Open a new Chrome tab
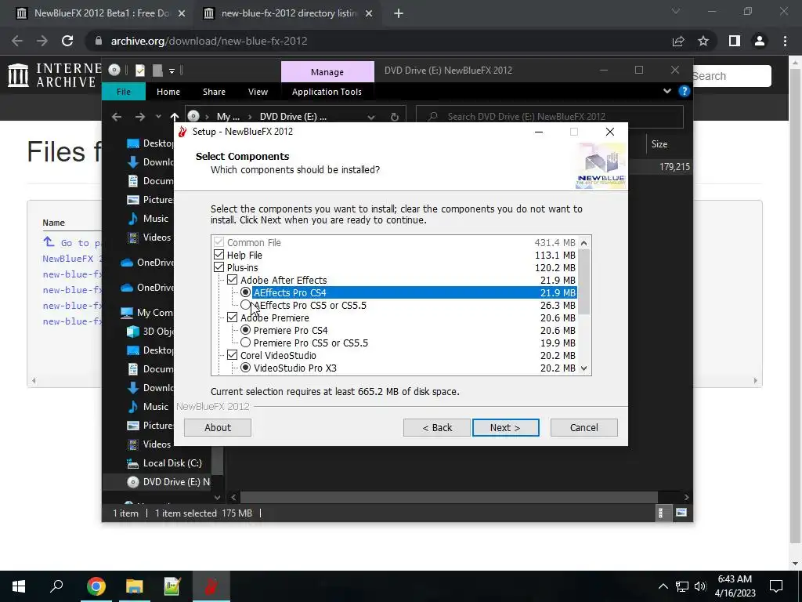Viewport: 802px width, 602px height. click(399, 13)
